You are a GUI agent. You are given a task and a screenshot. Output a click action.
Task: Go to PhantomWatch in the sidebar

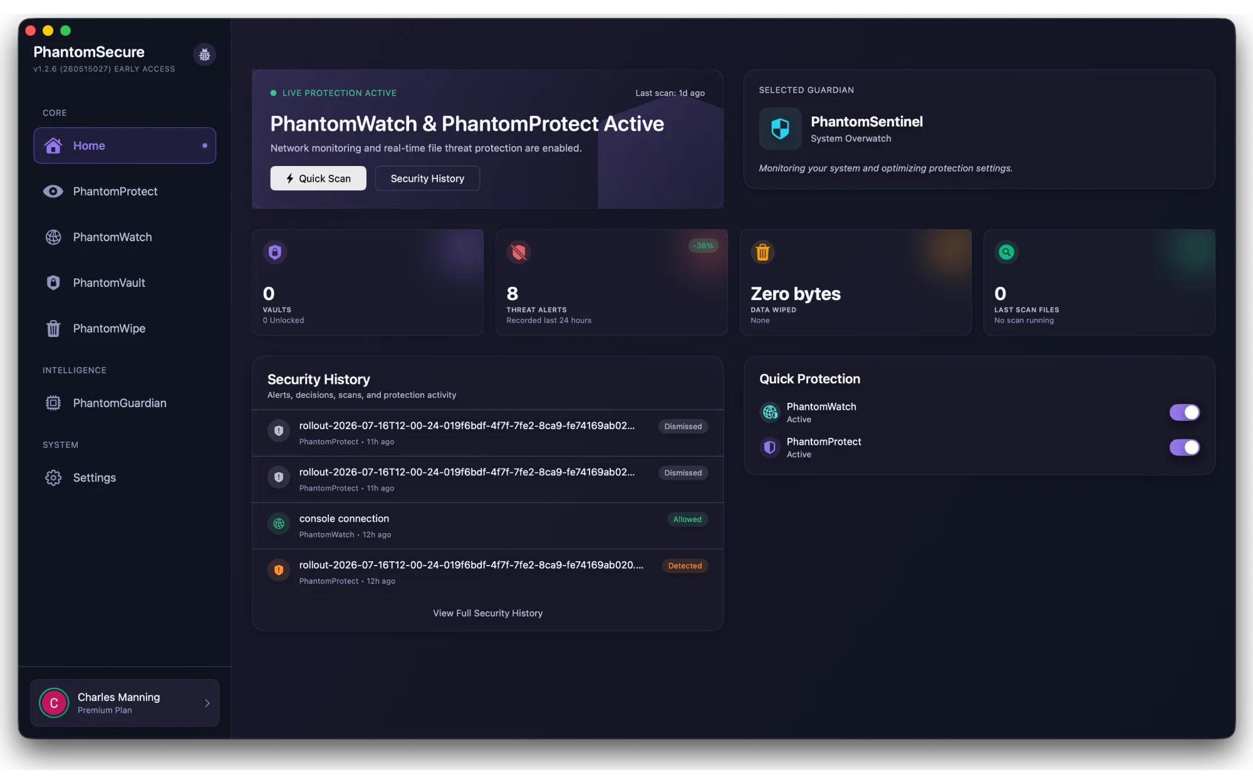click(125, 237)
